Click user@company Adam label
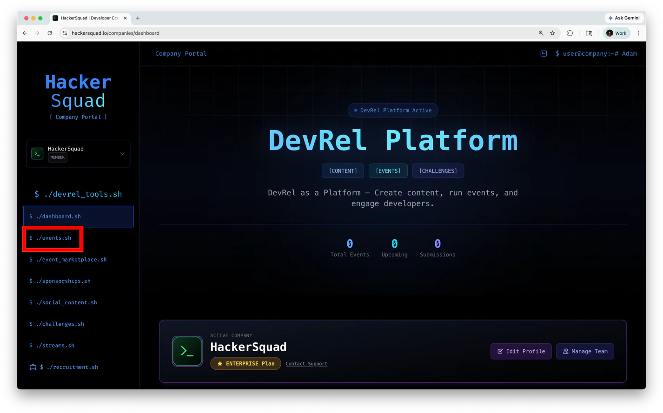Viewport: 663px width, 413px height. (x=596, y=53)
